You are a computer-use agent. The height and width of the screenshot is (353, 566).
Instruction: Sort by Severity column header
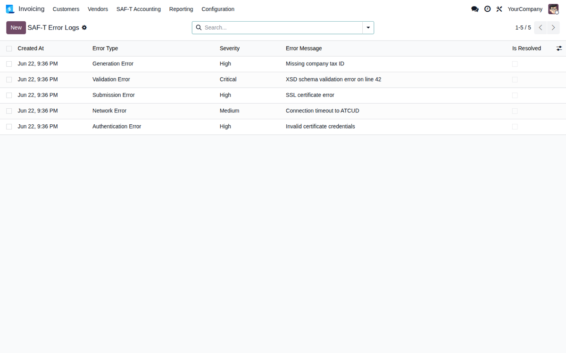[230, 48]
